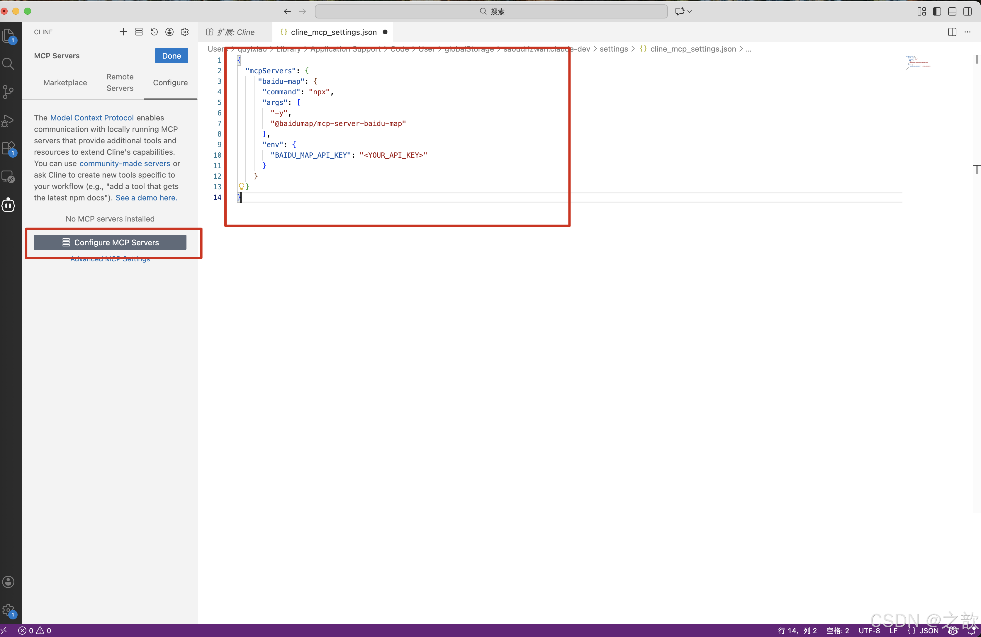Expand the settings folder breadcrumb

coord(613,49)
